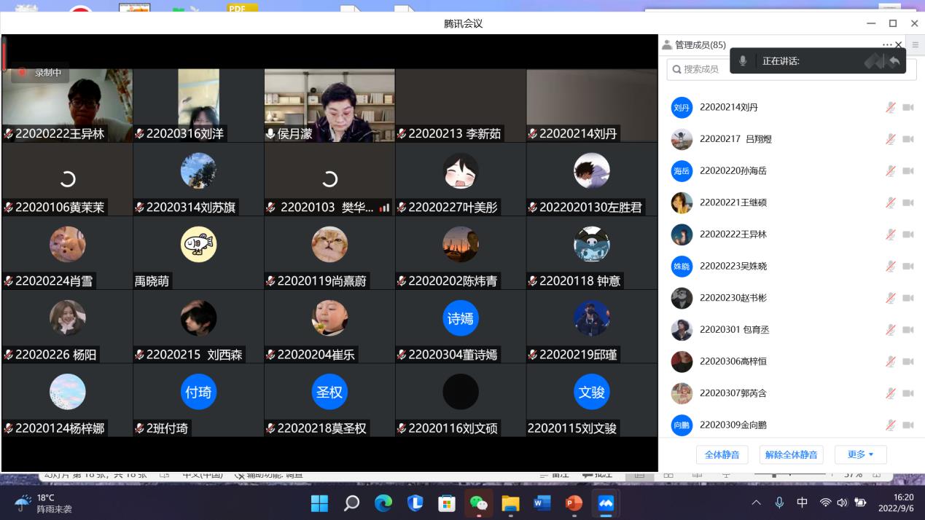
Task: Click the name 22020301 包育丞 in member list
Action: coord(734,330)
